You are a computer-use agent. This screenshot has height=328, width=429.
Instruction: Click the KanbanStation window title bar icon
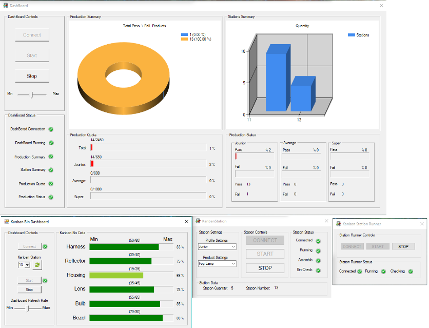198,221
